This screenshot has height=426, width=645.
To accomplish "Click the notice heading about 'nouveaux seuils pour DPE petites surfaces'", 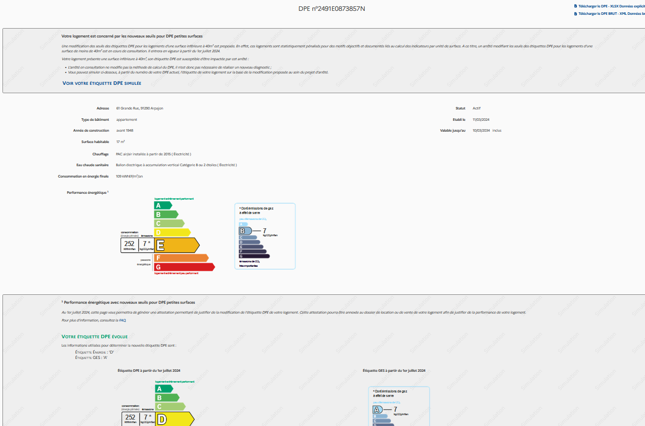I will click(132, 36).
